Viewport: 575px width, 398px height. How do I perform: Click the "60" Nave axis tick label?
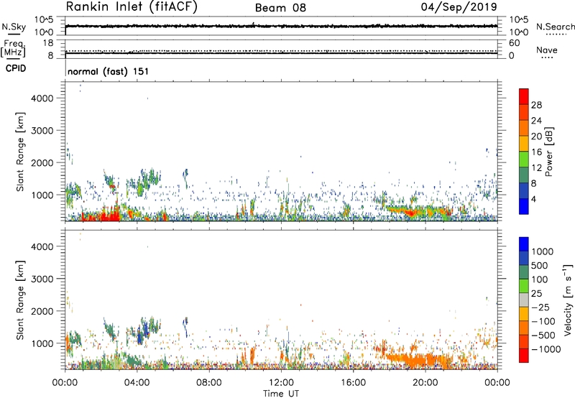click(x=514, y=43)
